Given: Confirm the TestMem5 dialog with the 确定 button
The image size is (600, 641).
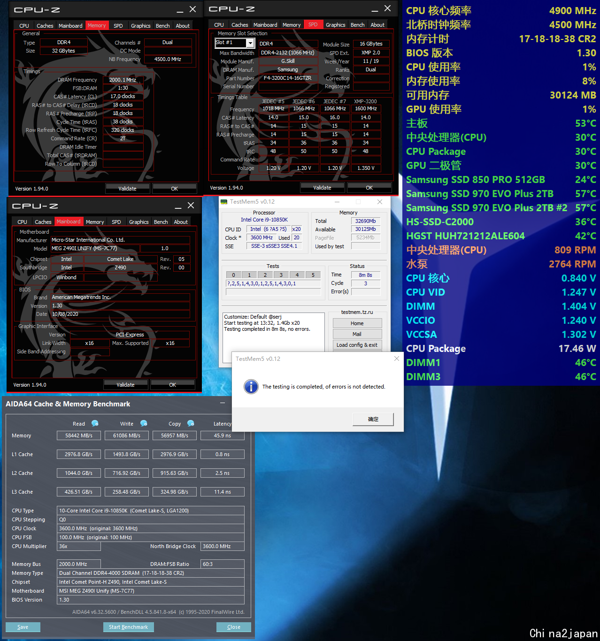Looking at the screenshot, I should [373, 419].
